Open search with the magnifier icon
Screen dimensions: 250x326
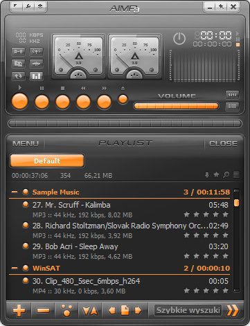[x=226, y=175]
